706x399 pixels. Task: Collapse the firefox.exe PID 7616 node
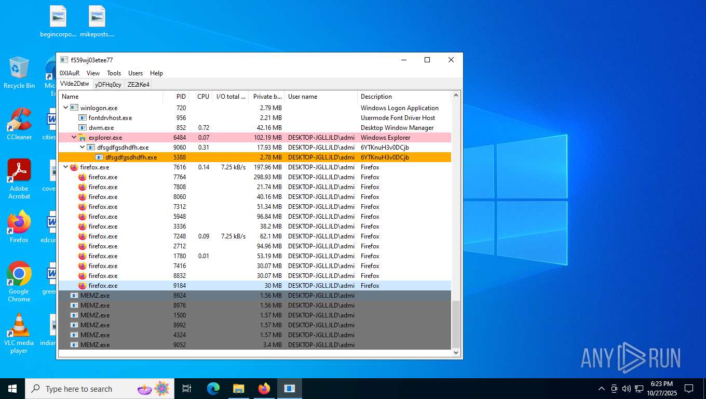pos(65,167)
